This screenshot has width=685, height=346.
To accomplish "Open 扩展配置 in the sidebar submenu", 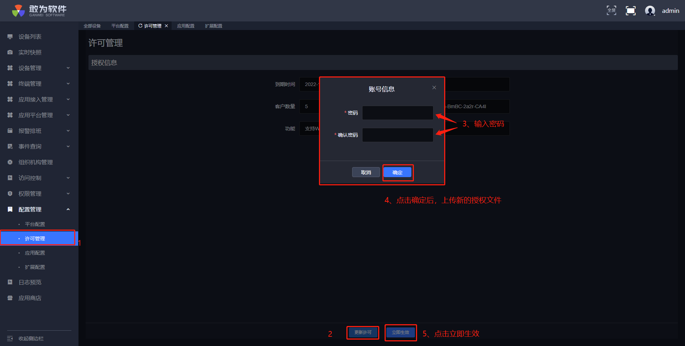I will [x=35, y=267].
